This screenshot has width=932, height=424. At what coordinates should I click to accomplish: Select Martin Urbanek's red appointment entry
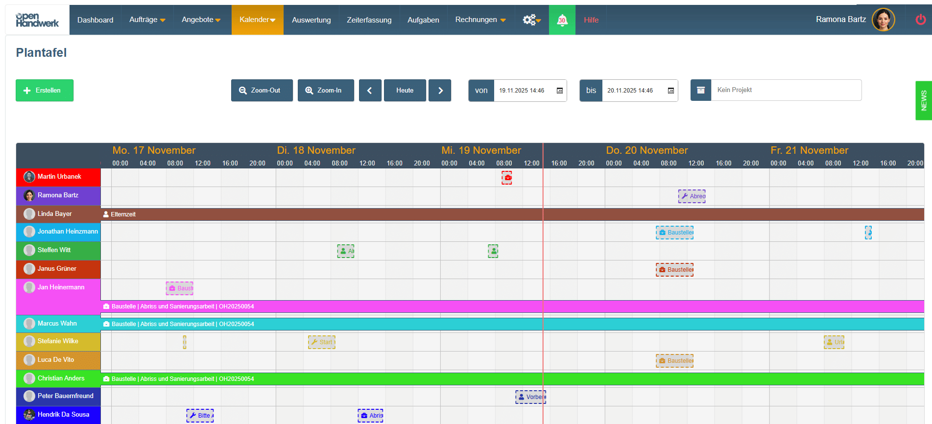(x=507, y=178)
